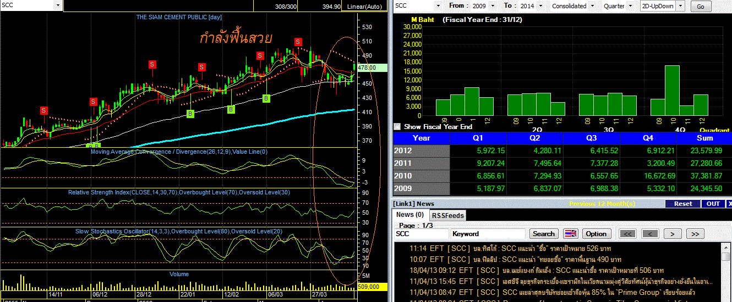Click THE SIAM CEMENT PUBLIC [day] chart title
Screen dimensions: 732x302
pyautogui.click(x=179, y=18)
